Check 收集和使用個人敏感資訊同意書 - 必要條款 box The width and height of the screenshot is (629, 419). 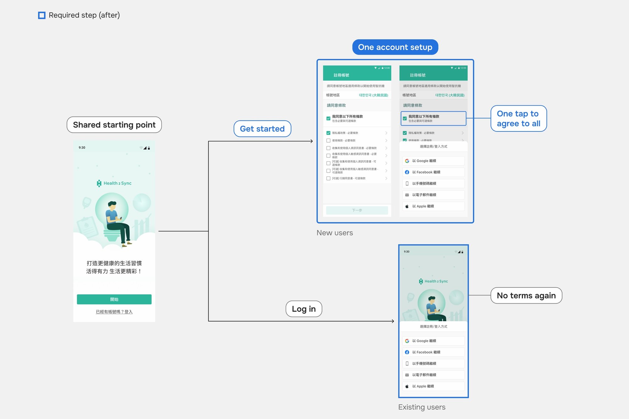(328, 156)
